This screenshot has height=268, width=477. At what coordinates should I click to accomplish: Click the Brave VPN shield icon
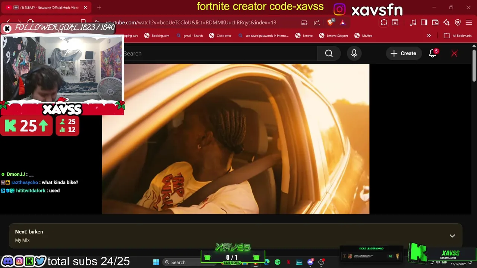coord(458,22)
